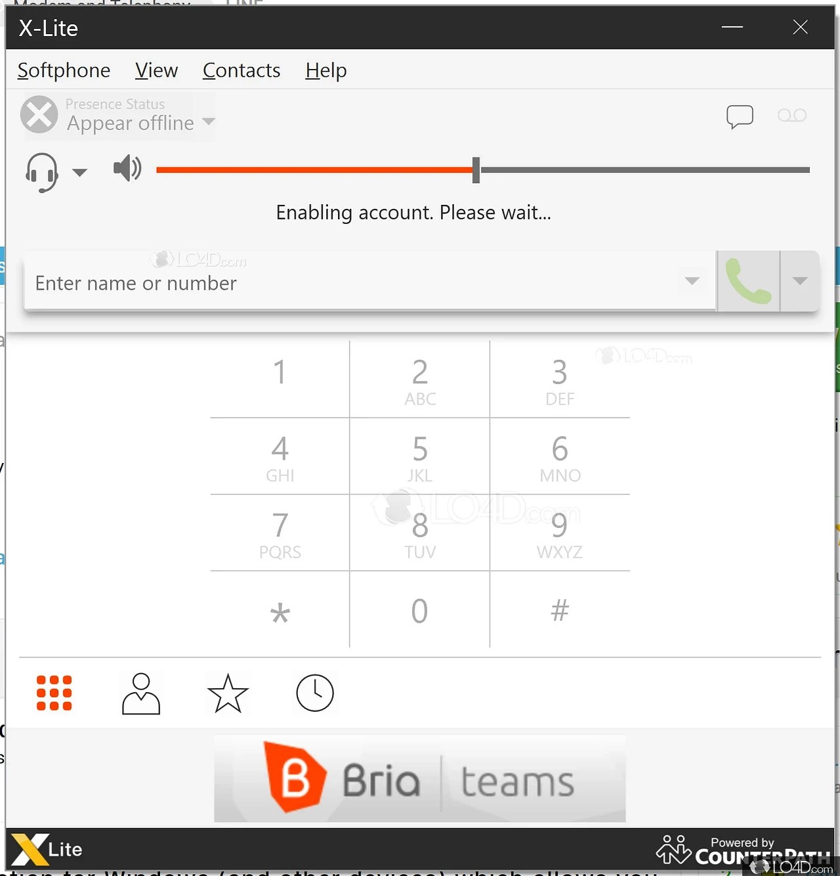This screenshot has width=840, height=876.
Task: Open the Softphone menu
Action: [x=64, y=70]
